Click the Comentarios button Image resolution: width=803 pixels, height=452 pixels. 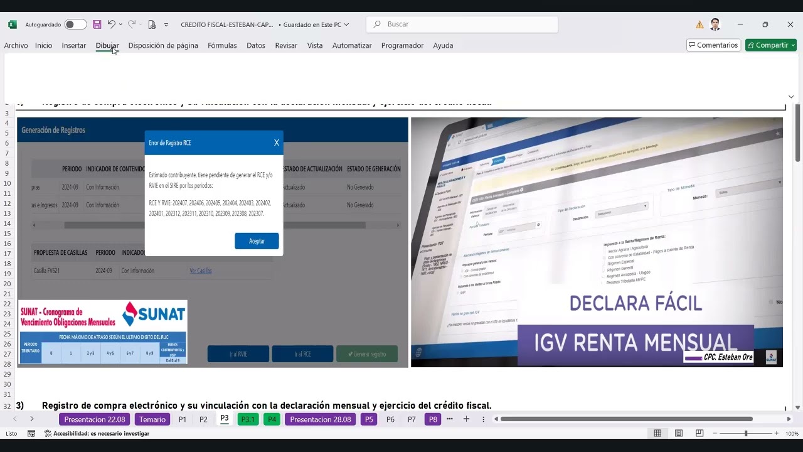coord(713,45)
